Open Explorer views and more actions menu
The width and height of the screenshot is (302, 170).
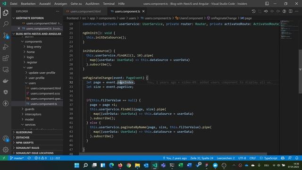pyautogui.click(x=58, y=11)
